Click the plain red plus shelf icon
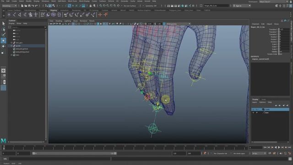The height and width of the screenshot is (165, 293). 100,15
